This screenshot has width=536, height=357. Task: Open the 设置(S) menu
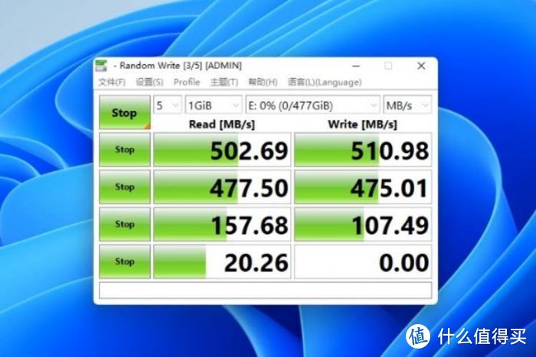point(149,83)
